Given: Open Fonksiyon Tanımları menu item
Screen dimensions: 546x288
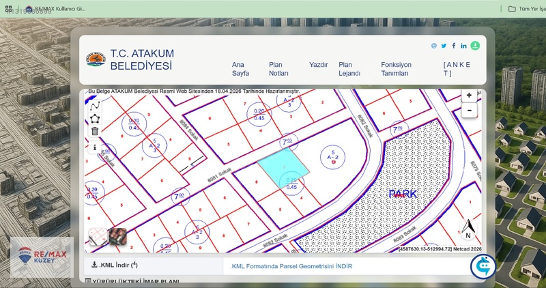Looking at the screenshot, I should 396,69.
